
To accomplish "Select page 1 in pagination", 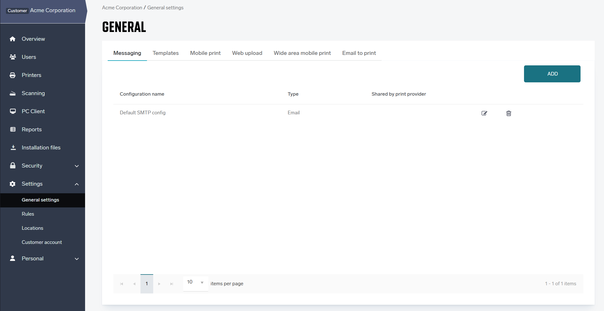I will 147,284.
